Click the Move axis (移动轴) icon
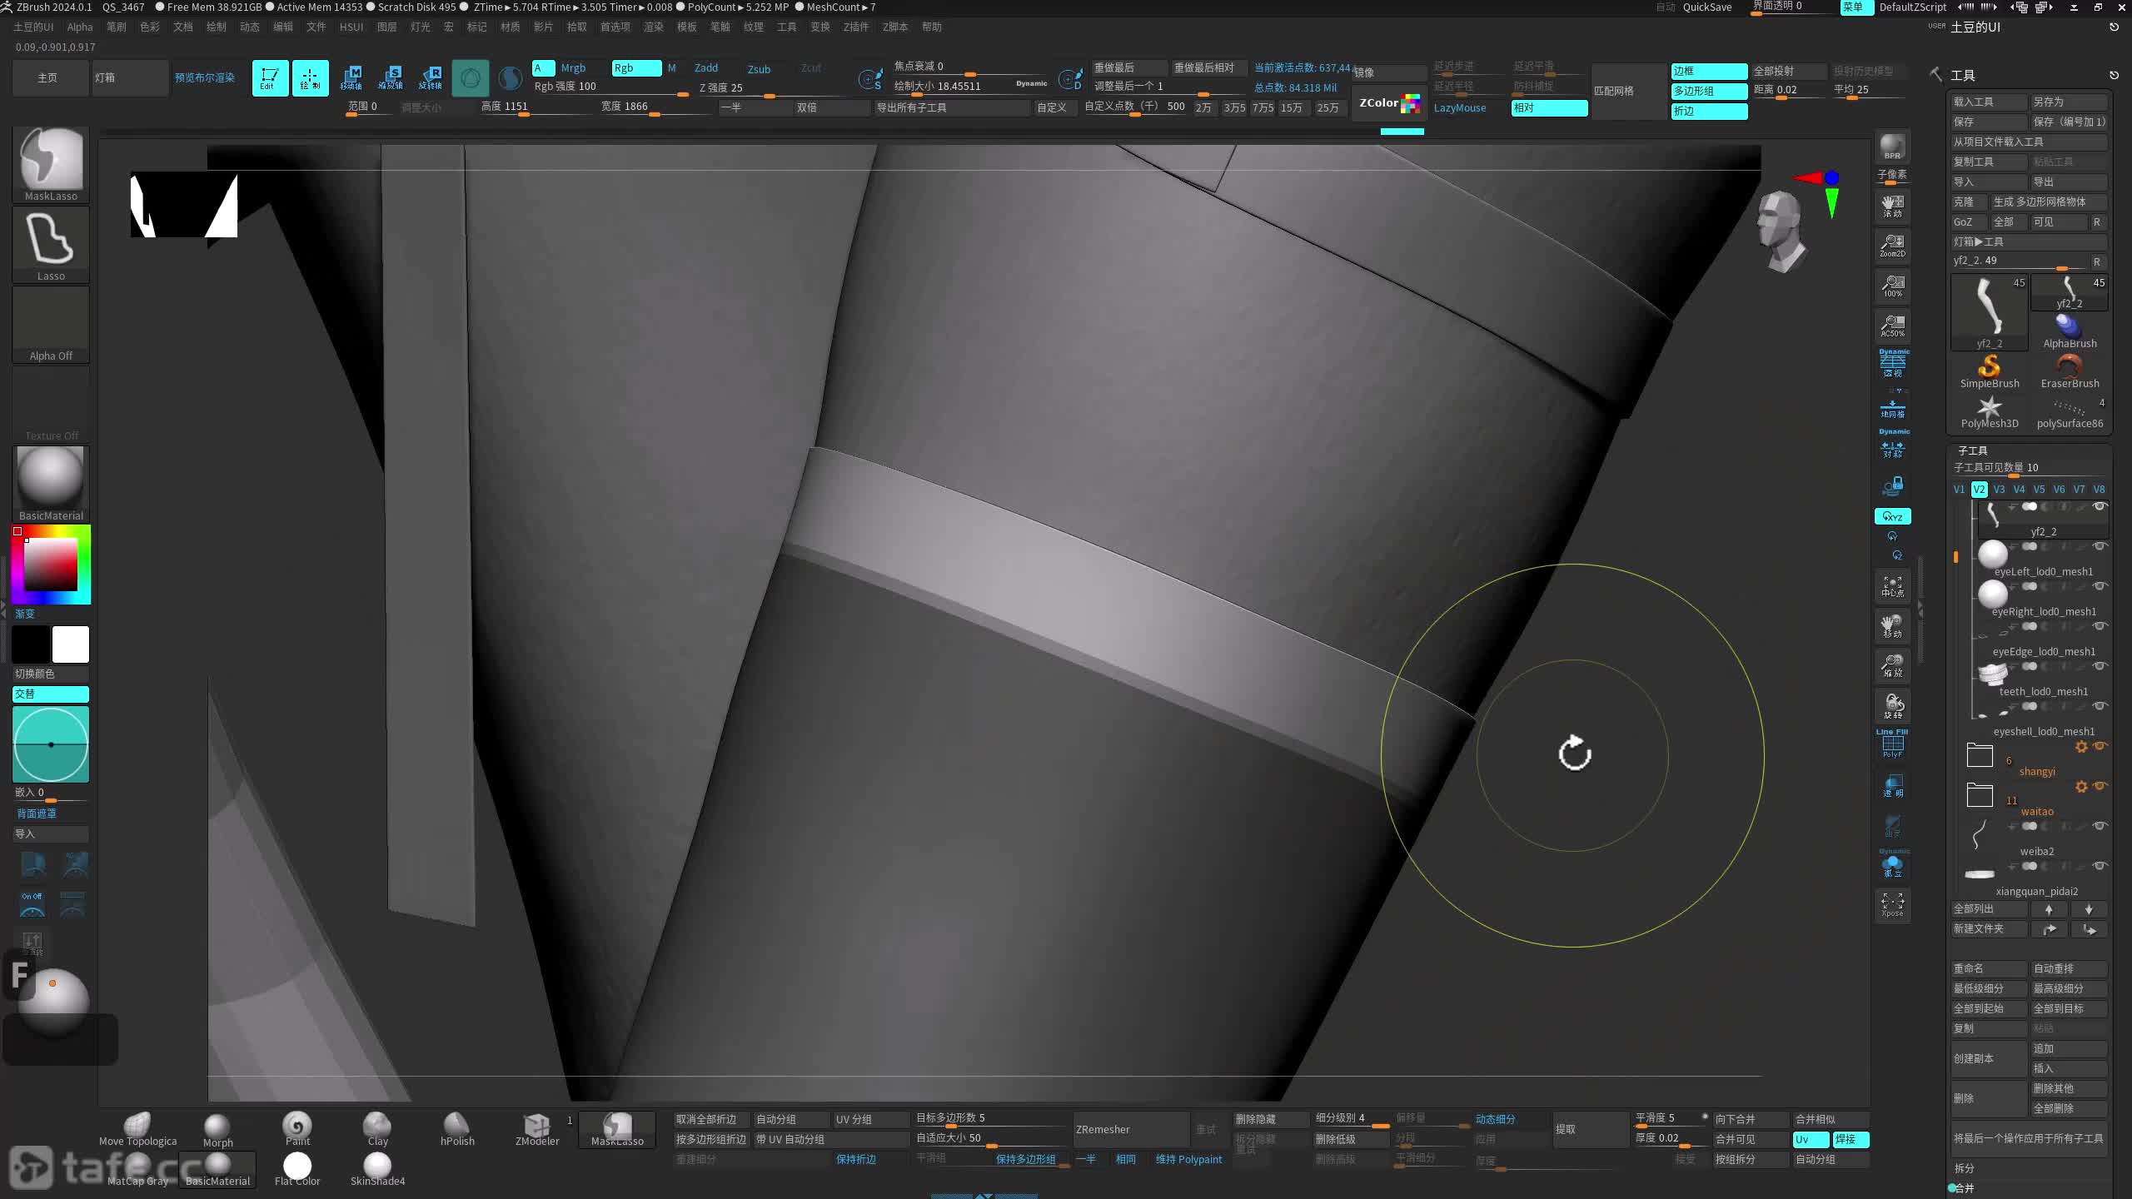 (x=351, y=78)
